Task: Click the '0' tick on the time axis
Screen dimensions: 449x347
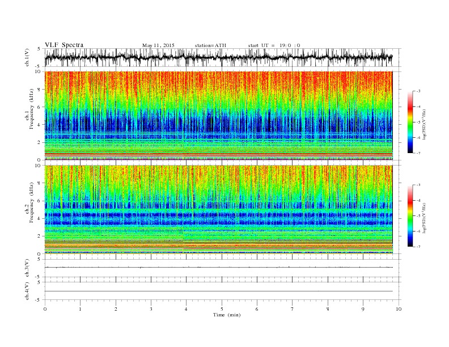Action: click(45, 309)
